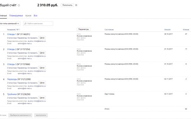Open Статистика for Отводы 2
Viewport: 191px width, 119px height.
pos(12,53)
